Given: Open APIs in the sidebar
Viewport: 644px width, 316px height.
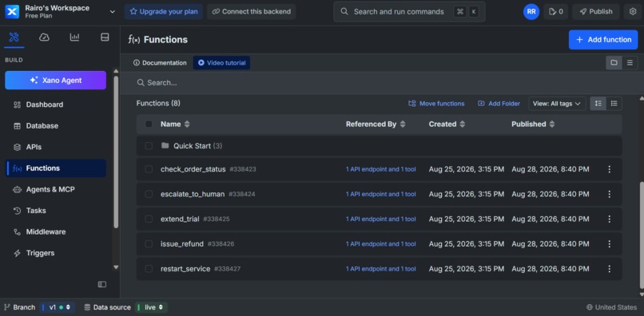Looking at the screenshot, I should (55, 147).
